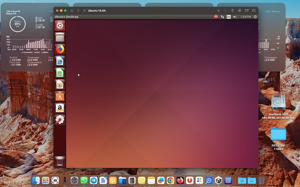Viewport: 300px width, 187px height.
Task: Open Firefox from the macOS Dock
Action: coord(180,180)
